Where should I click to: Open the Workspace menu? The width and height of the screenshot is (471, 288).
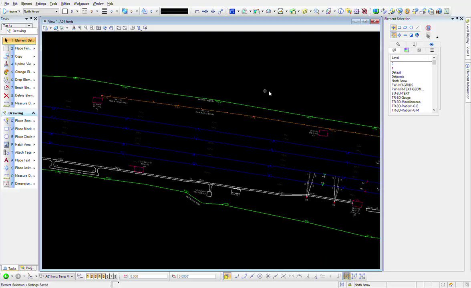[81, 4]
